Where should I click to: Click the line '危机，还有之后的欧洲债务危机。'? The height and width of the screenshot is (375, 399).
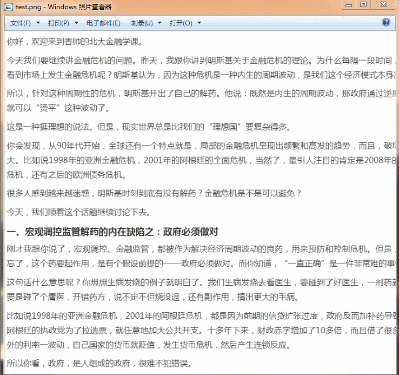pyautogui.click(x=66, y=175)
